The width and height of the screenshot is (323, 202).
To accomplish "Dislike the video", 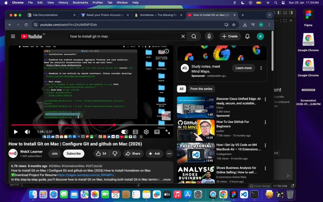I will coord(115,154).
